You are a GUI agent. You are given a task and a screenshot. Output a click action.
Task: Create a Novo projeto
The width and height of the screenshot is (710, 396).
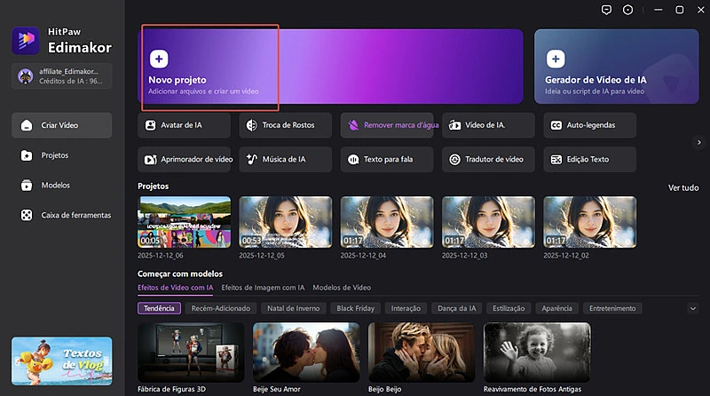[x=209, y=67]
